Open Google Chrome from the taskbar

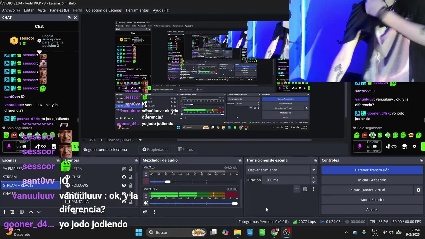[x=274, y=232]
